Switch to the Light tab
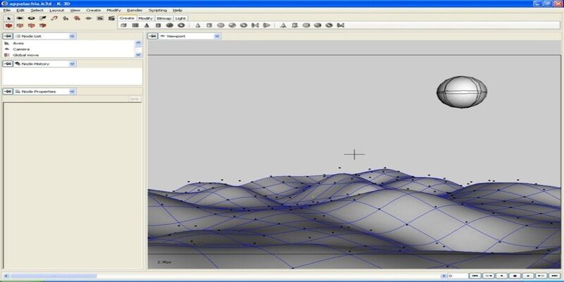564x282 pixels. click(180, 18)
